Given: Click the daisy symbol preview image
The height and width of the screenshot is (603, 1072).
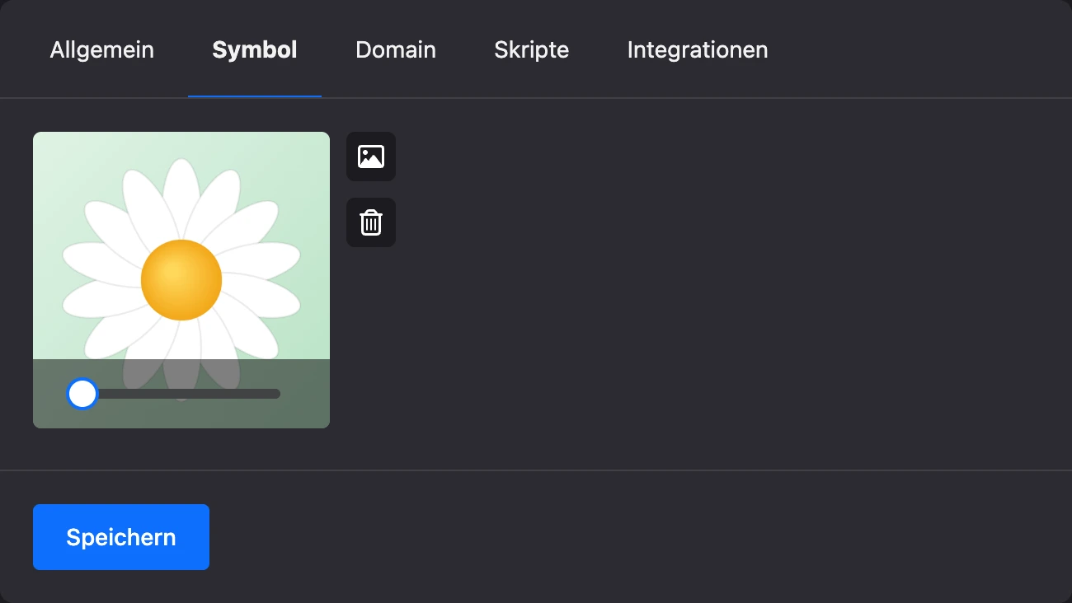Looking at the screenshot, I should click(x=181, y=280).
